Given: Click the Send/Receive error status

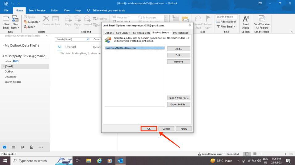Looking at the screenshot, I should 210,154.
